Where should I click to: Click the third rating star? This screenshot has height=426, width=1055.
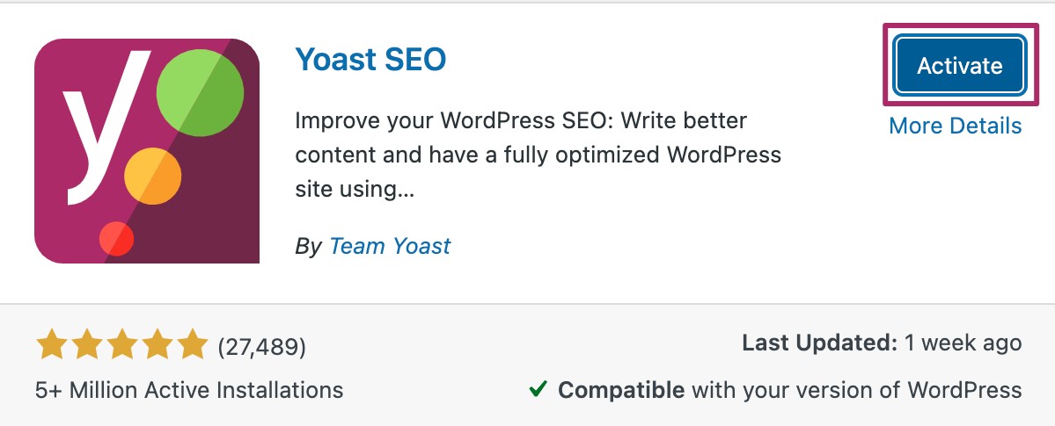point(121,346)
